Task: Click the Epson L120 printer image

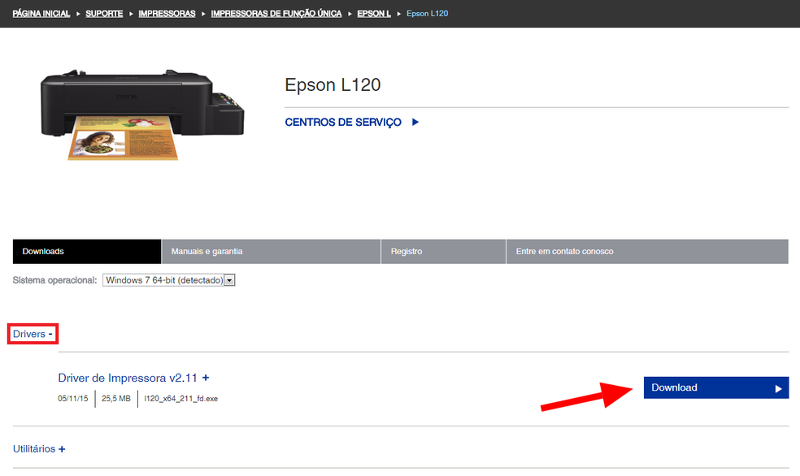Action: (141, 115)
